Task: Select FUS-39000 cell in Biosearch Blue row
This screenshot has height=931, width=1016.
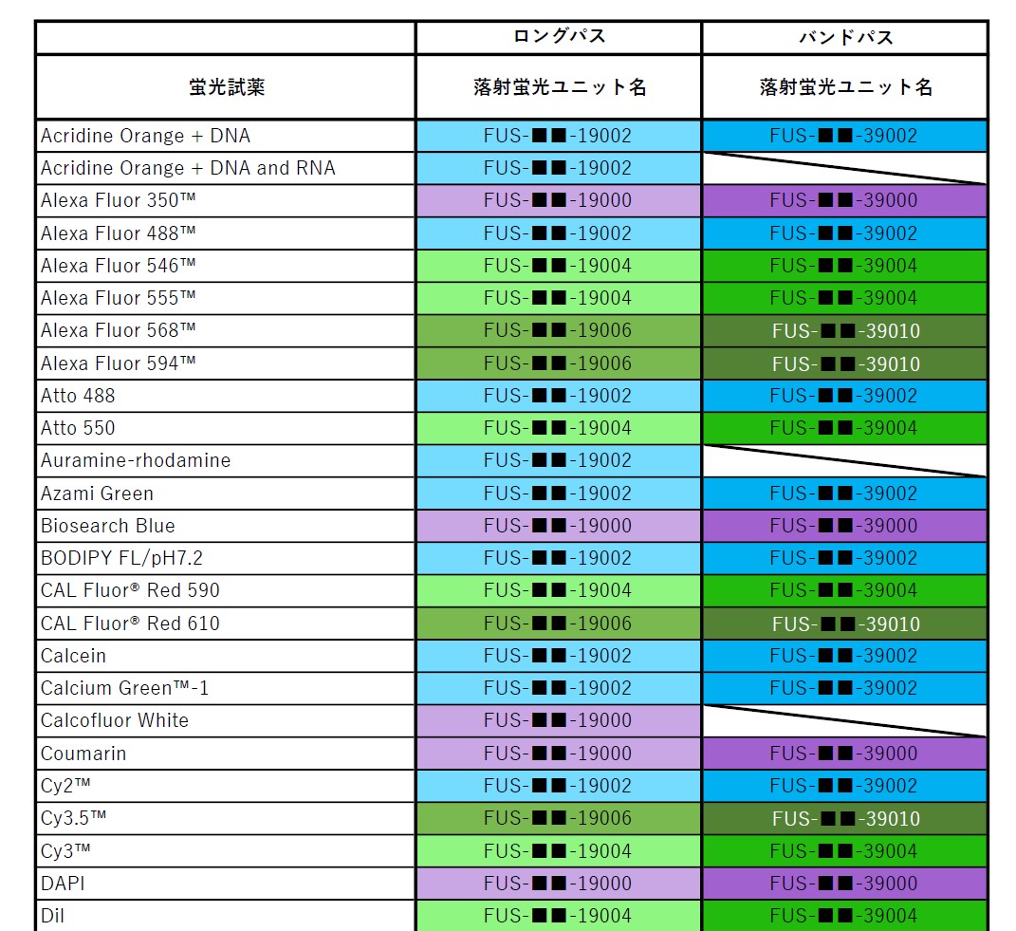Action: tap(845, 526)
